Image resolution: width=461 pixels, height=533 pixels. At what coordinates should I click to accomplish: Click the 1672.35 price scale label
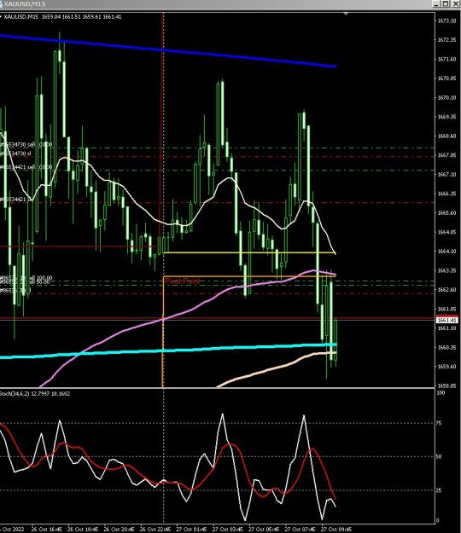click(446, 40)
